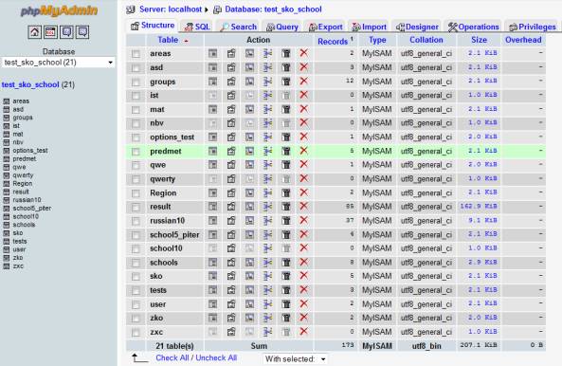
Task: Check the areas table checkbox
Action: coord(136,54)
